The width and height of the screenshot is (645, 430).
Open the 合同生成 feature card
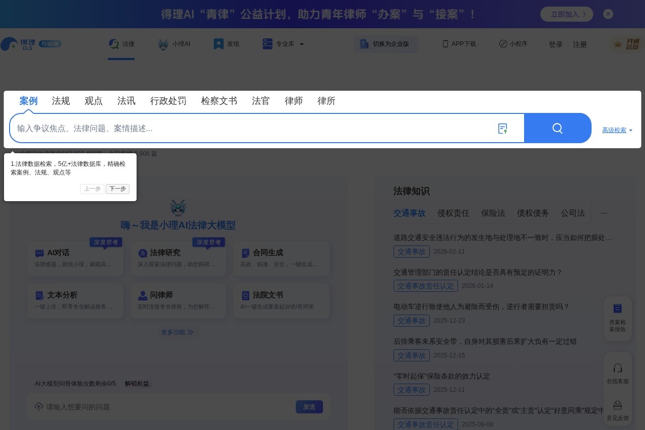(x=281, y=258)
